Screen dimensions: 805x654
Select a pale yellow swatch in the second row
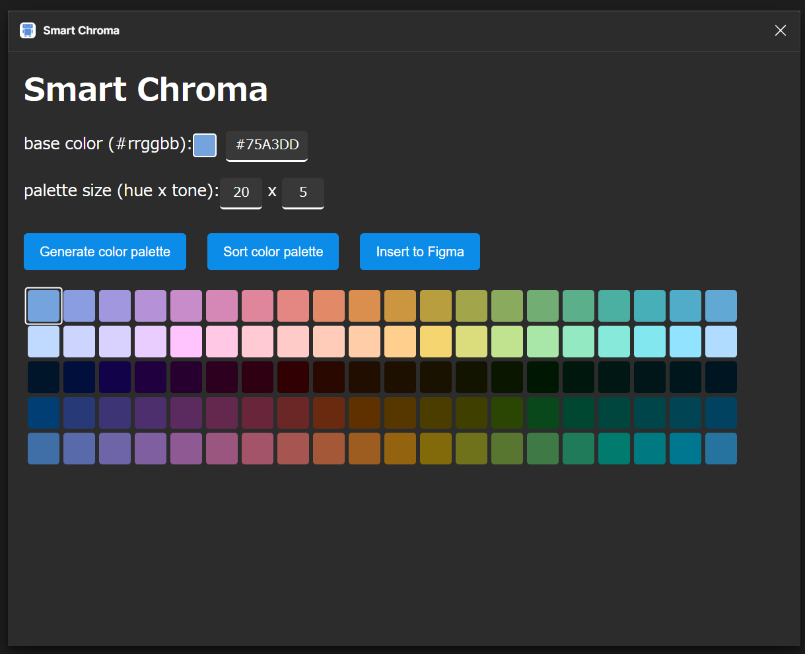(x=436, y=342)
